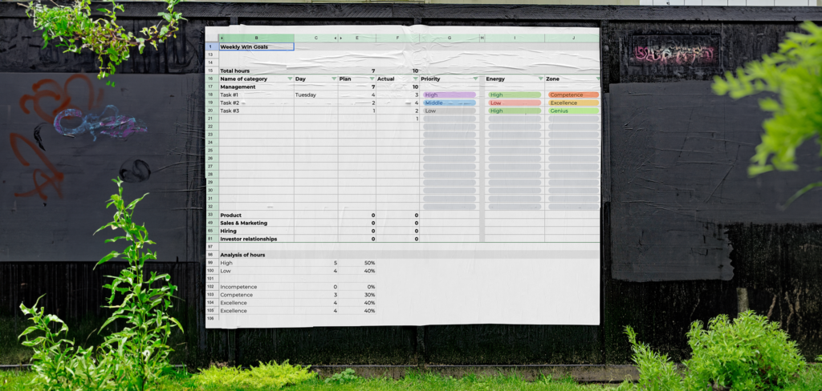Select row 33 header

212,215
